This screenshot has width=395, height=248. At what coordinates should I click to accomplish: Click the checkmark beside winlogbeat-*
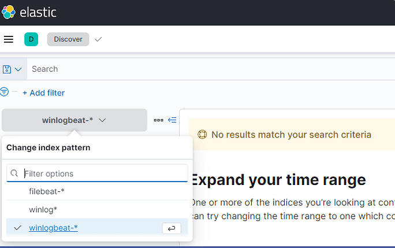click(17, 228)
